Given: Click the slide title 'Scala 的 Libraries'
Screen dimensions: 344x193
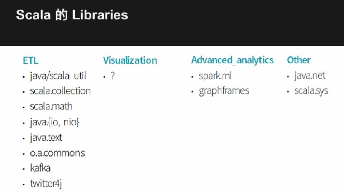Looking at the screenshot, I should pos(72,15).
